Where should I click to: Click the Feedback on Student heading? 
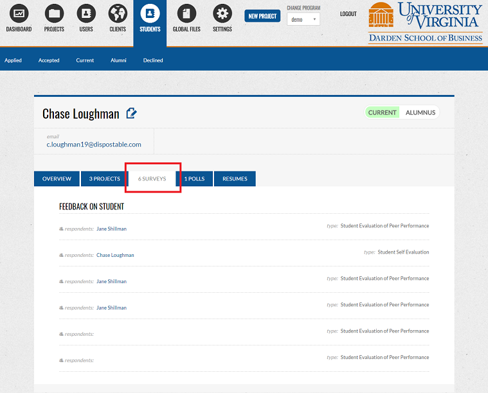tap(91, 206)
